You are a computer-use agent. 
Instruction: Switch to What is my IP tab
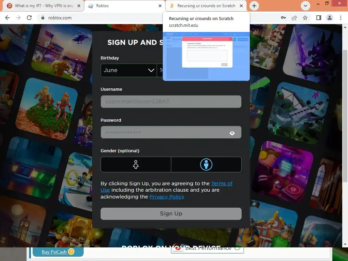(43, 6)
